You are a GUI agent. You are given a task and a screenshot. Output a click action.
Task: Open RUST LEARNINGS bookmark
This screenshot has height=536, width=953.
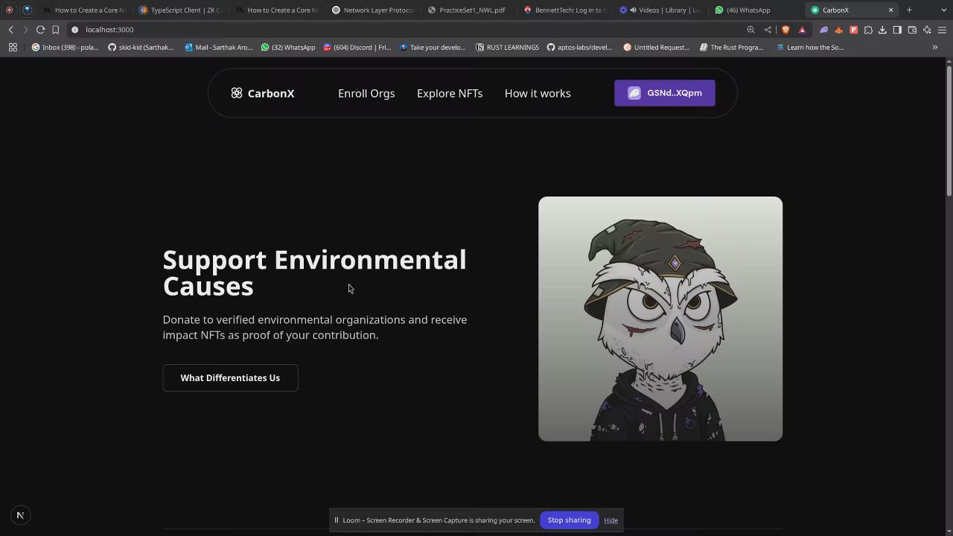(507, 47)
